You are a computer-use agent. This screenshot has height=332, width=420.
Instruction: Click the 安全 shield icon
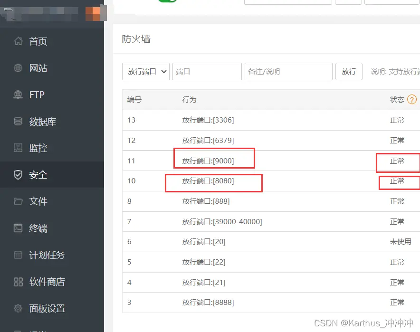click(x=18, y=175)
